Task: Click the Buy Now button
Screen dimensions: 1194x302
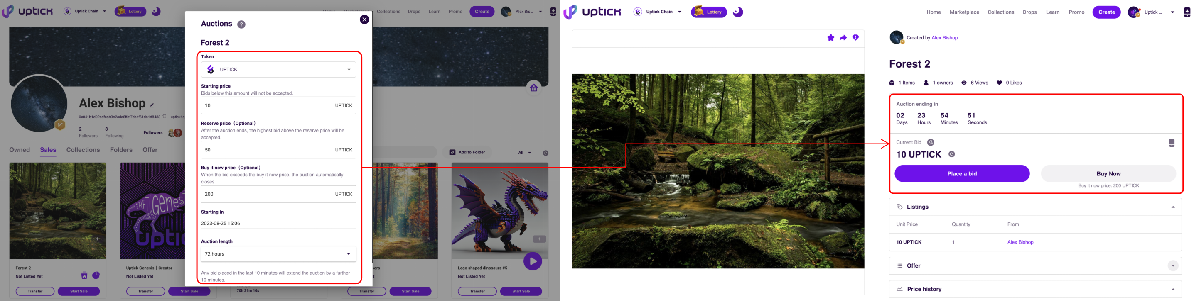Action: point(1108,174)
